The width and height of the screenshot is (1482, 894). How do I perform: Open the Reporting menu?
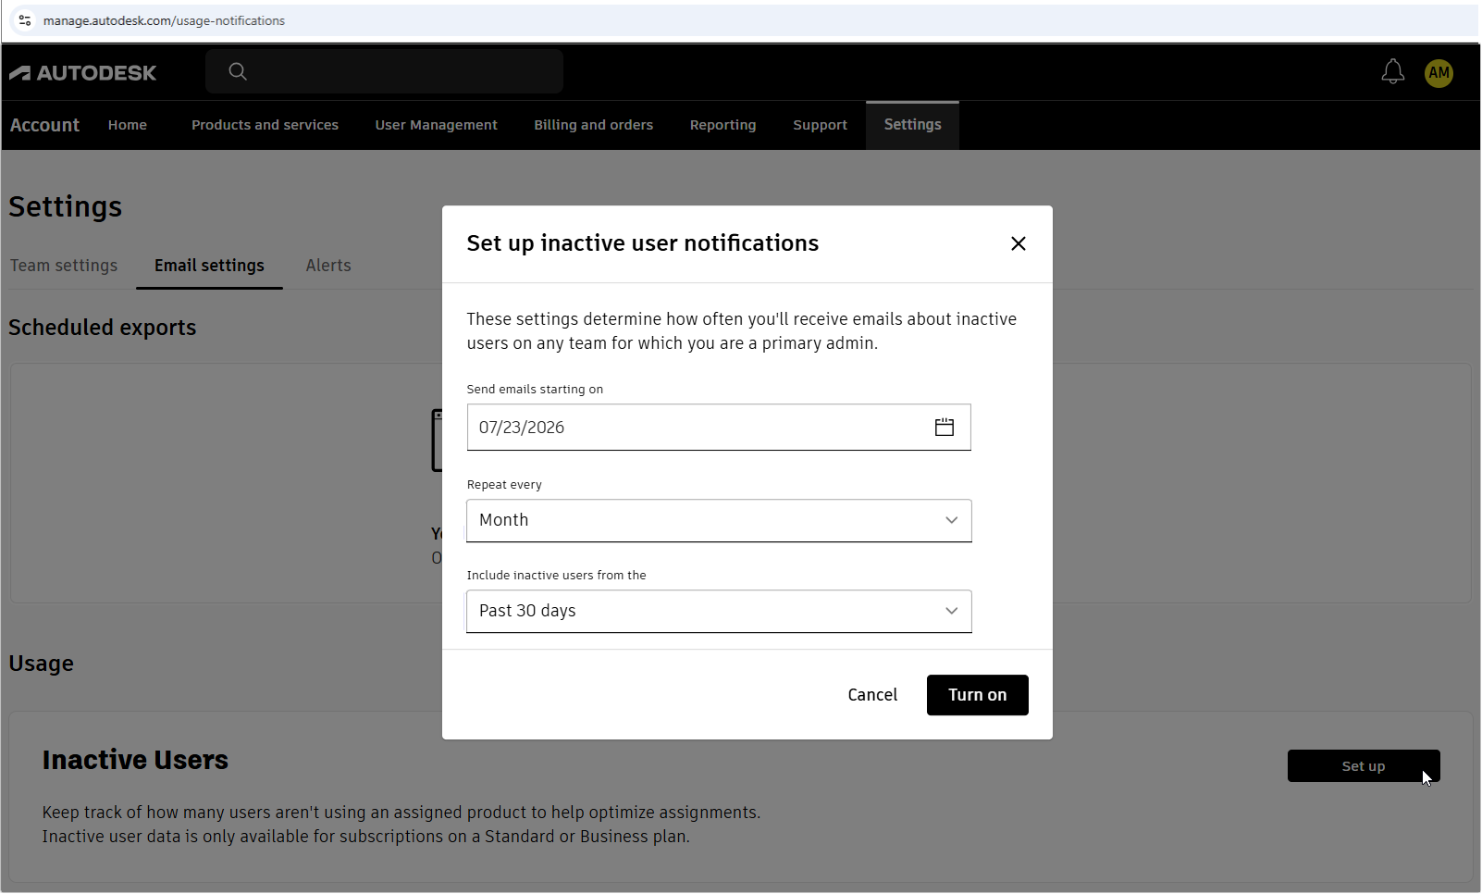723,125
